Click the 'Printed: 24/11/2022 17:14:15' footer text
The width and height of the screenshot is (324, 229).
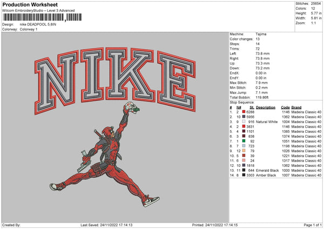tap(215, 225)
